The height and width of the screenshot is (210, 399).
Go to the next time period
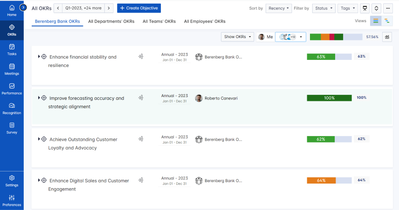click(x=109, y=8)
